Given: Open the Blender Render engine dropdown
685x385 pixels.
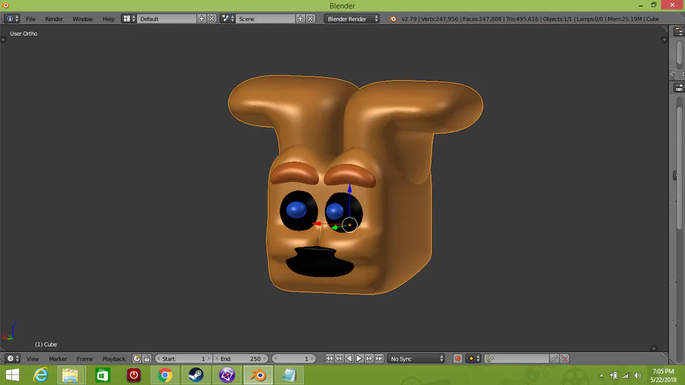Looking at the screenshot, I should coord(352,19).
